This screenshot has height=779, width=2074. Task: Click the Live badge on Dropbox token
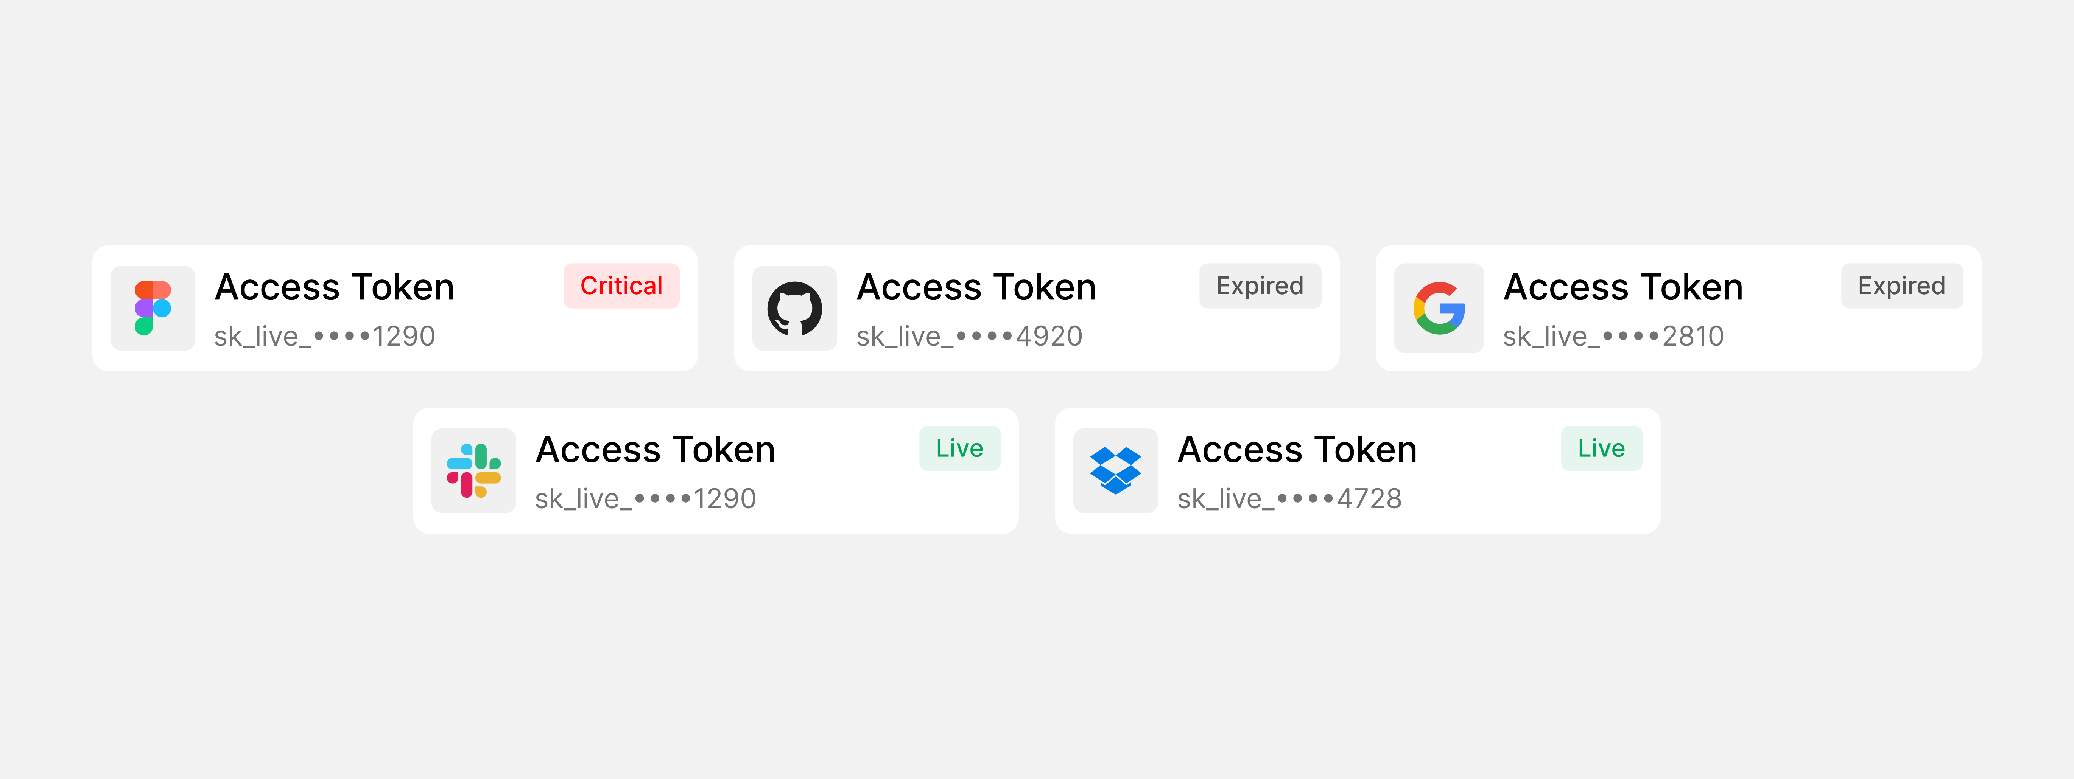point(1601,448)
